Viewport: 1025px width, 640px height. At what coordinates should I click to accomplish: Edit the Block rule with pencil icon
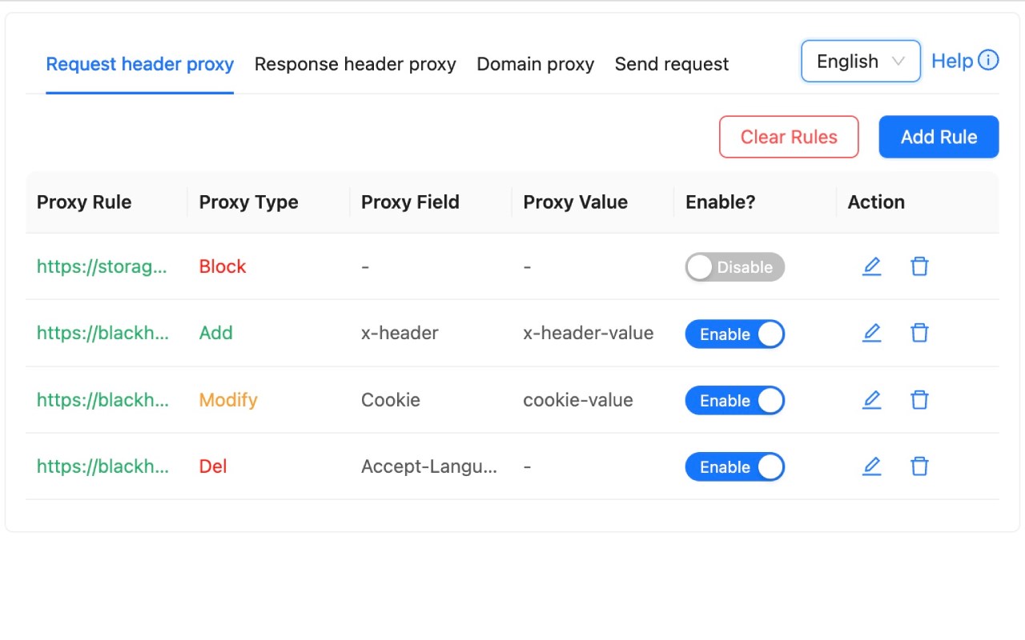pos(871,266)
